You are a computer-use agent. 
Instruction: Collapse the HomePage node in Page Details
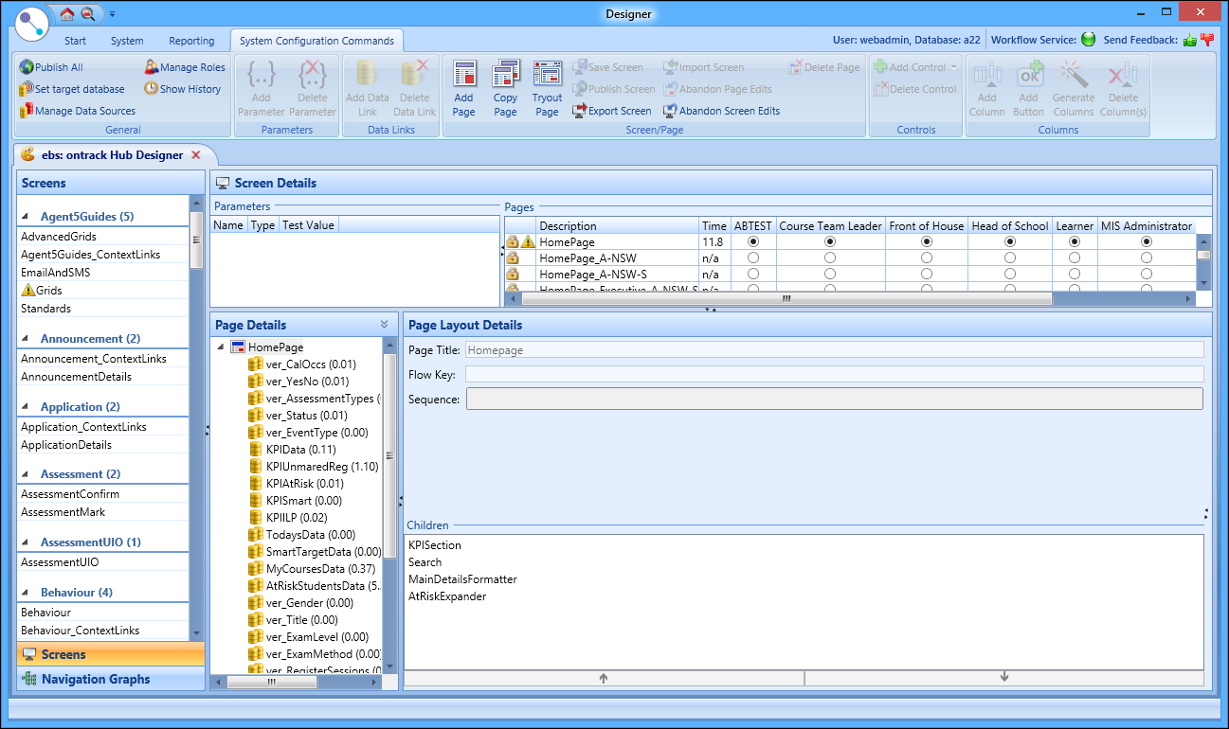click(x=222, y=347)
